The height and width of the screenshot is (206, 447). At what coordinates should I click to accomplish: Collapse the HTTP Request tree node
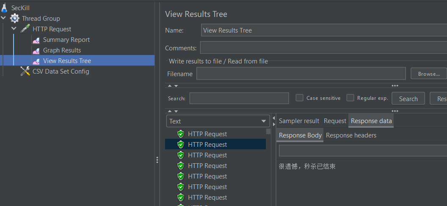(14, 29)
